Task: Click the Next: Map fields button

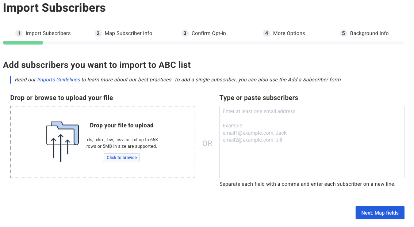Action: point(380,213)
